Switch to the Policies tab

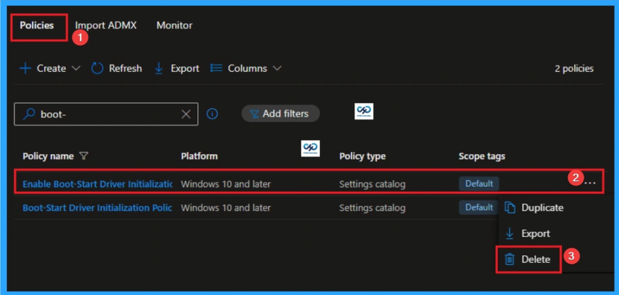pos(37,25)
